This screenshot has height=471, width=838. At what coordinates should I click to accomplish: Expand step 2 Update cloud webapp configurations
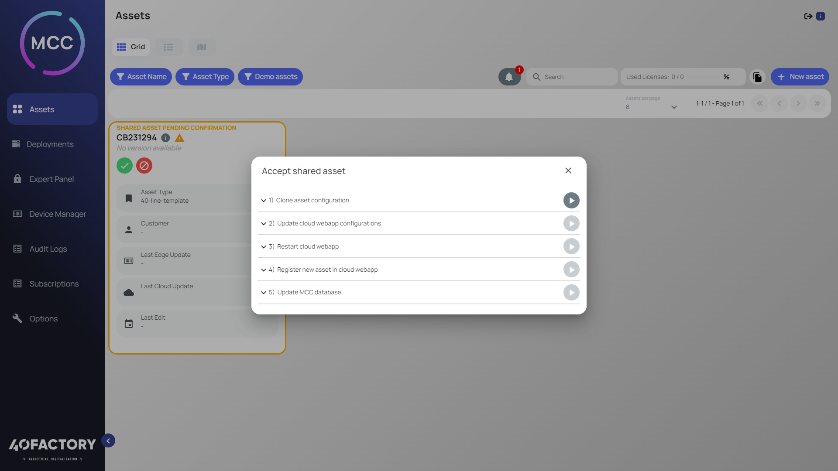pyautogui.click(x=264, y=224)
